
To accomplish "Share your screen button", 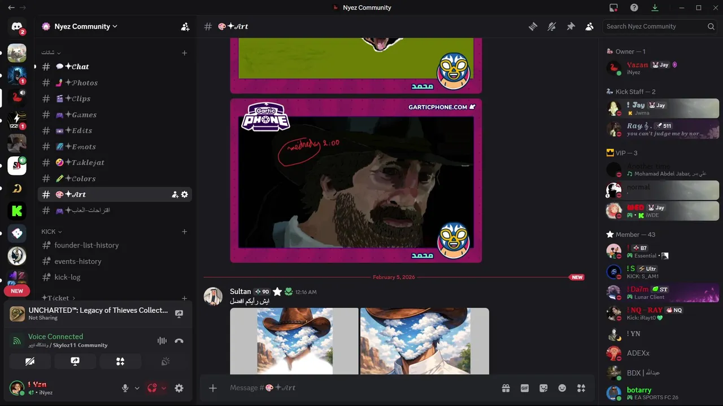I will (75, 361).
